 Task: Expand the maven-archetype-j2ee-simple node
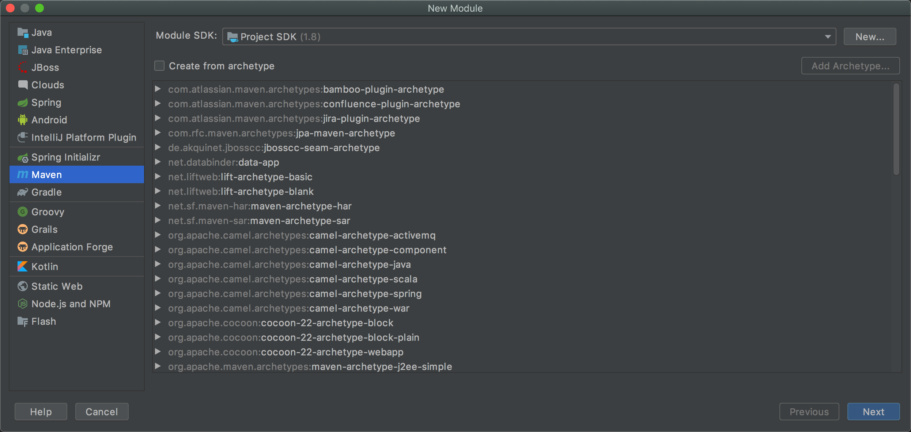(158, 366)
